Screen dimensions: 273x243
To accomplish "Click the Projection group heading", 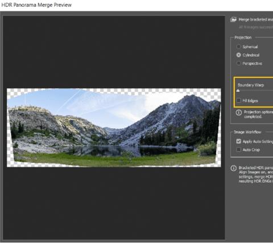I will (x=243, y=38).
